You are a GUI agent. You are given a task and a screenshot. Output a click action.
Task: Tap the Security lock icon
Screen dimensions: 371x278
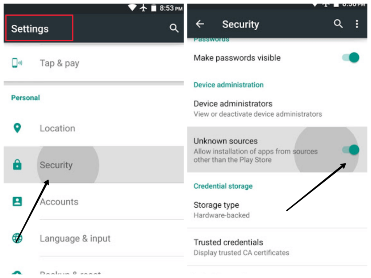click(x=17, y=165)
